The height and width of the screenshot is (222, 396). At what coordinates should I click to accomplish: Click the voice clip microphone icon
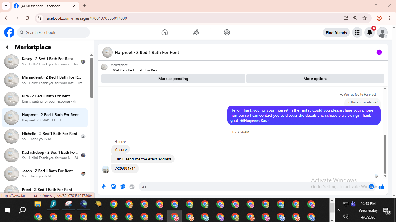point(104,187)
